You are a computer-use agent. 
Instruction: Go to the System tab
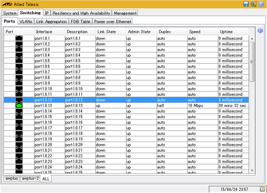click(x=10, y=13)
